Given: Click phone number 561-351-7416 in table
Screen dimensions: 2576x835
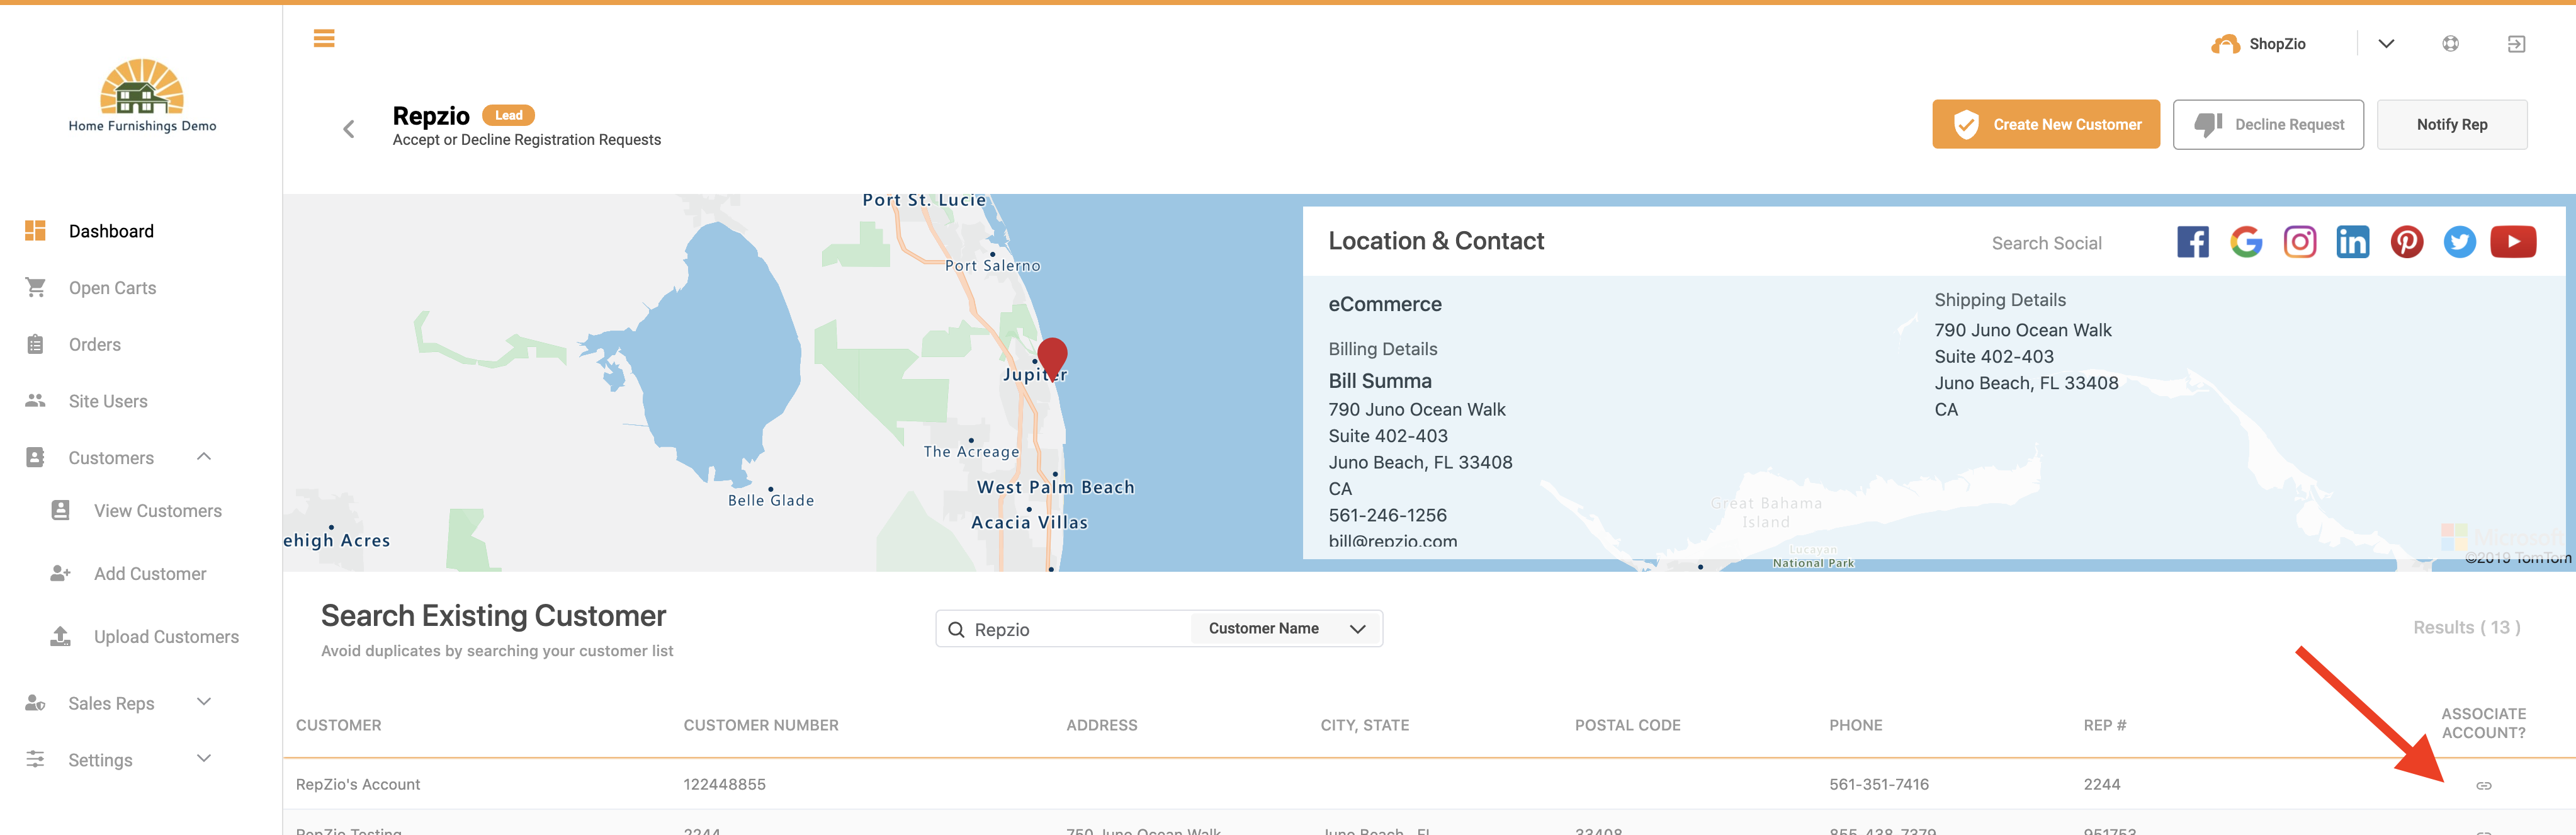Looking at the screenshot, I should pos(1878,785).
